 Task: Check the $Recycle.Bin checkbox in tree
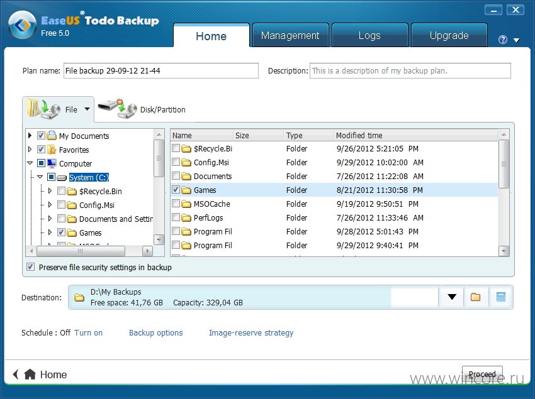(62, 191)
